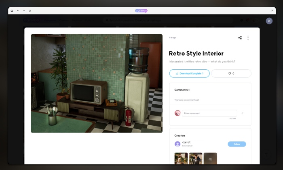
Task: Click the Download Complete button
Action: coord(190,73)
